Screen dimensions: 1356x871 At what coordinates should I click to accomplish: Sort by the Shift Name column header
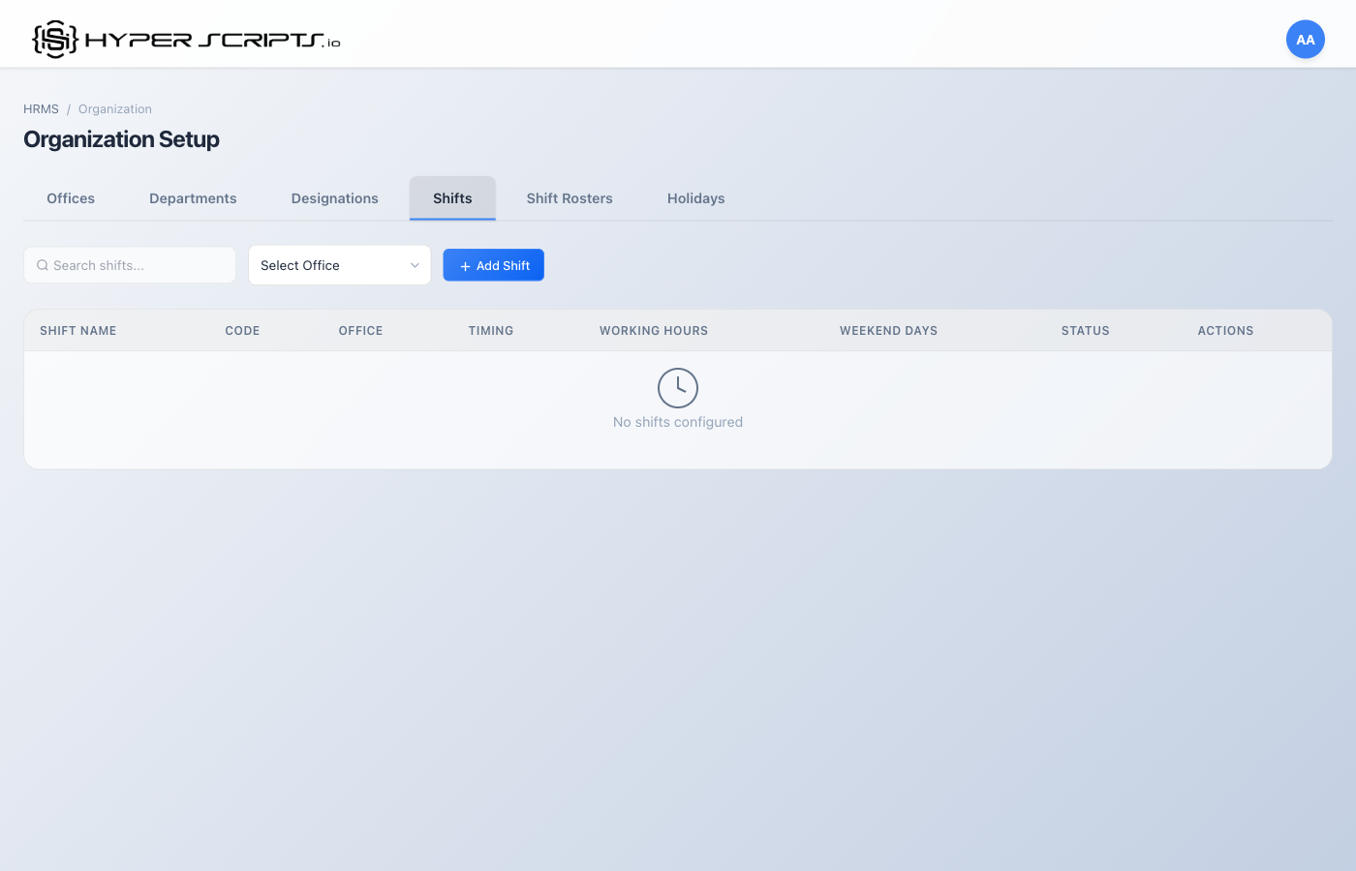click(x=77, y=330)
